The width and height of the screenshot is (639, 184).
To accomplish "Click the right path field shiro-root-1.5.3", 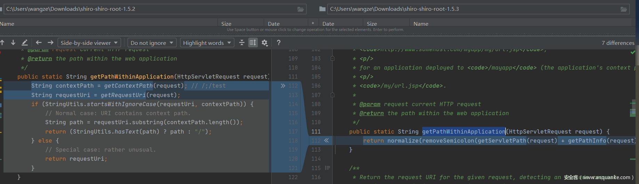I will pyautogui.click(x=473, y=9).
